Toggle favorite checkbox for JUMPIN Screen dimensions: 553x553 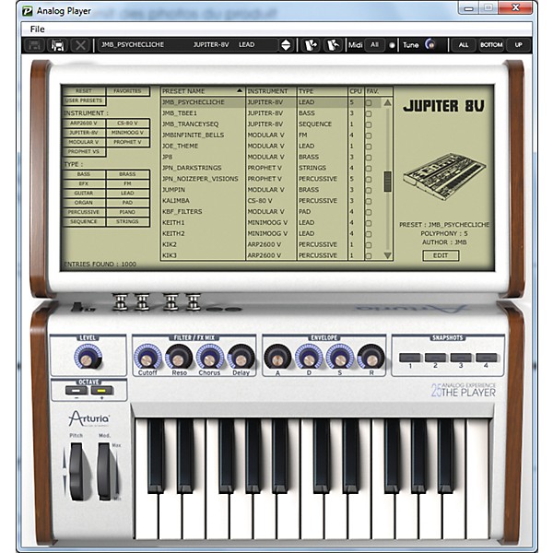pyautogui.click(x=369, y=191)
